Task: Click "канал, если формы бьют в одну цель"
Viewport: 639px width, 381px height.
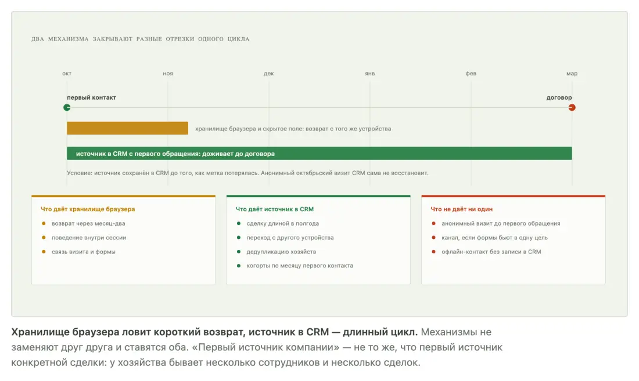Action: click(x=495, y=237)
